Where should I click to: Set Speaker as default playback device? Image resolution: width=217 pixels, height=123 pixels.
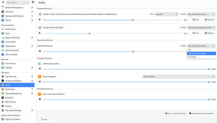point(40,14)
